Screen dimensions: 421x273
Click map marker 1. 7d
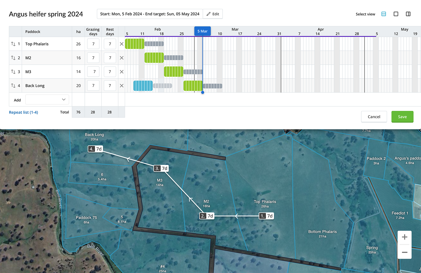pos(267,216)
